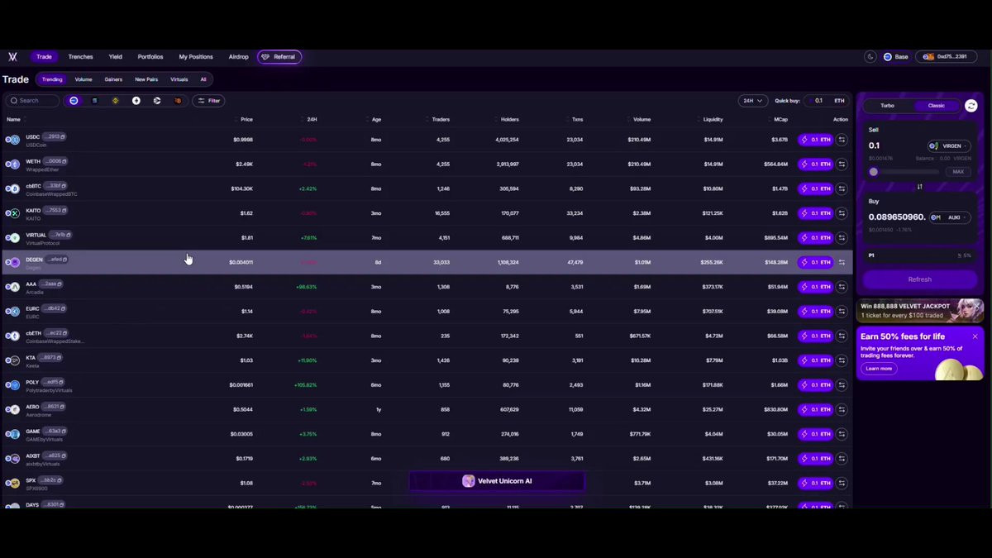Click the Velvet logo icon in the header
992x558 pixels.
pyautogui.click(x=12, y=57)
